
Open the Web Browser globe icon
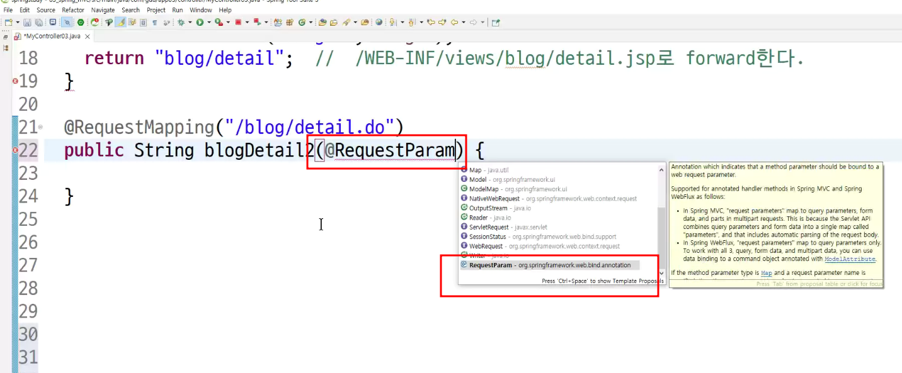[x=379, y=22]
